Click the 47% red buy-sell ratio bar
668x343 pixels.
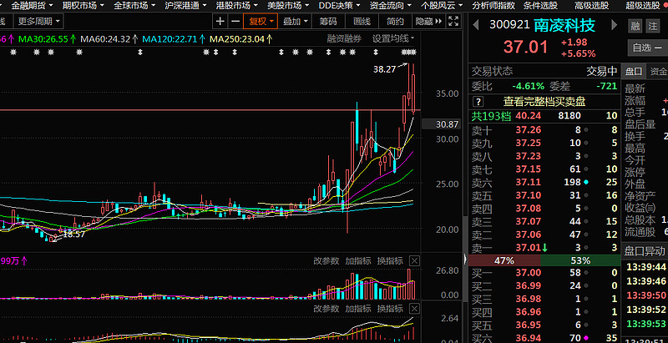(x=504, y=260)
